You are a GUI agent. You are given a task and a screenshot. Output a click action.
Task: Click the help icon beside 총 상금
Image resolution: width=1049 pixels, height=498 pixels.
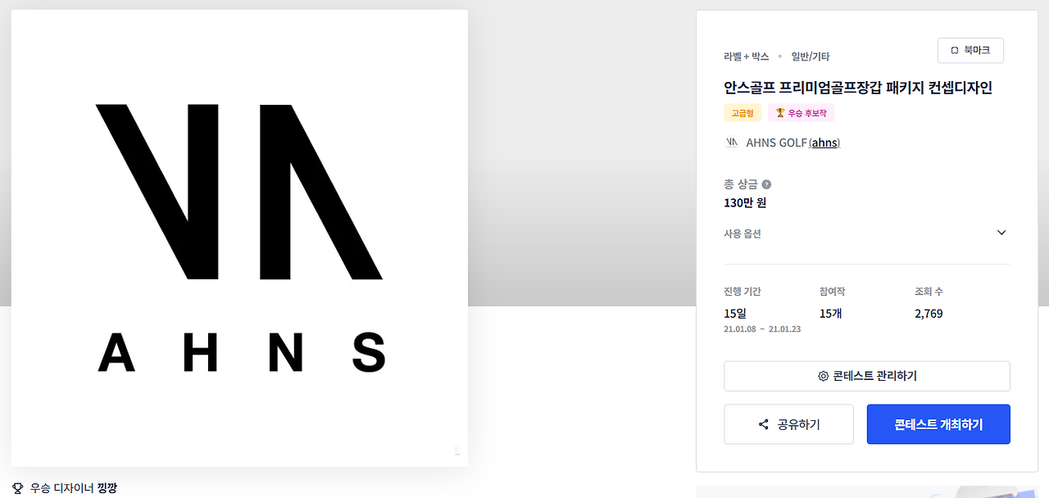coord(766,184)
